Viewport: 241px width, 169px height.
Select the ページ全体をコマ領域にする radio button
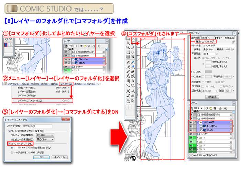click(x=12, y=152)
